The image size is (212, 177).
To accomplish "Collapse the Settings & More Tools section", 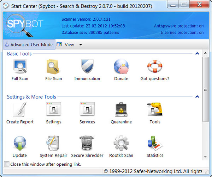I will coord(197,97).
